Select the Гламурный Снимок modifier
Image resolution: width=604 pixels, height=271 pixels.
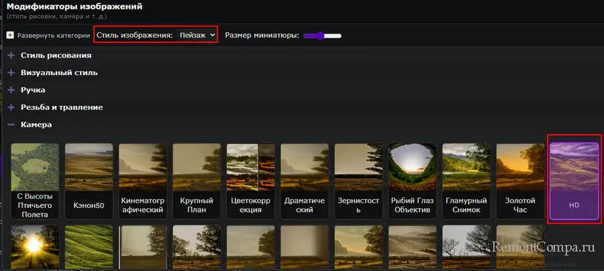click(466, 181)
